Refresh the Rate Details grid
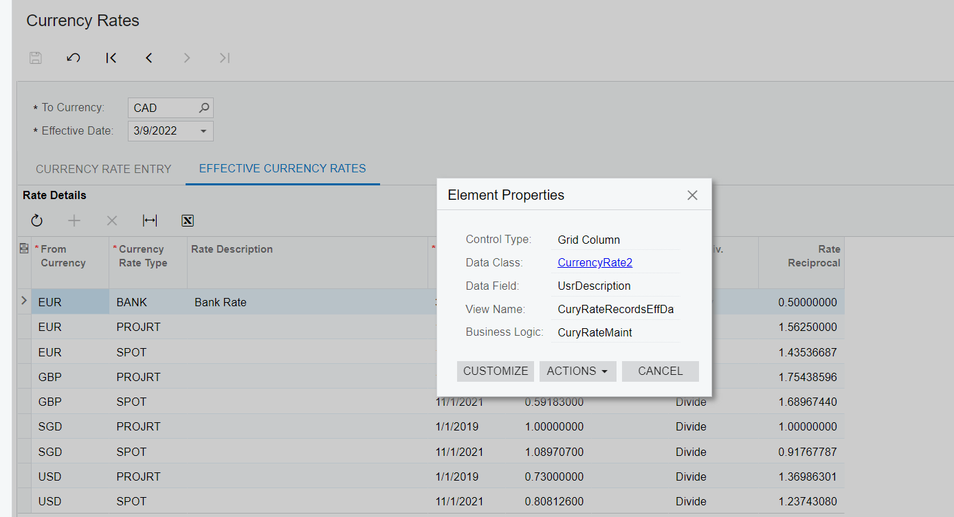The height and width of the screenshot is (517, 954). click(x=37, y=220)
